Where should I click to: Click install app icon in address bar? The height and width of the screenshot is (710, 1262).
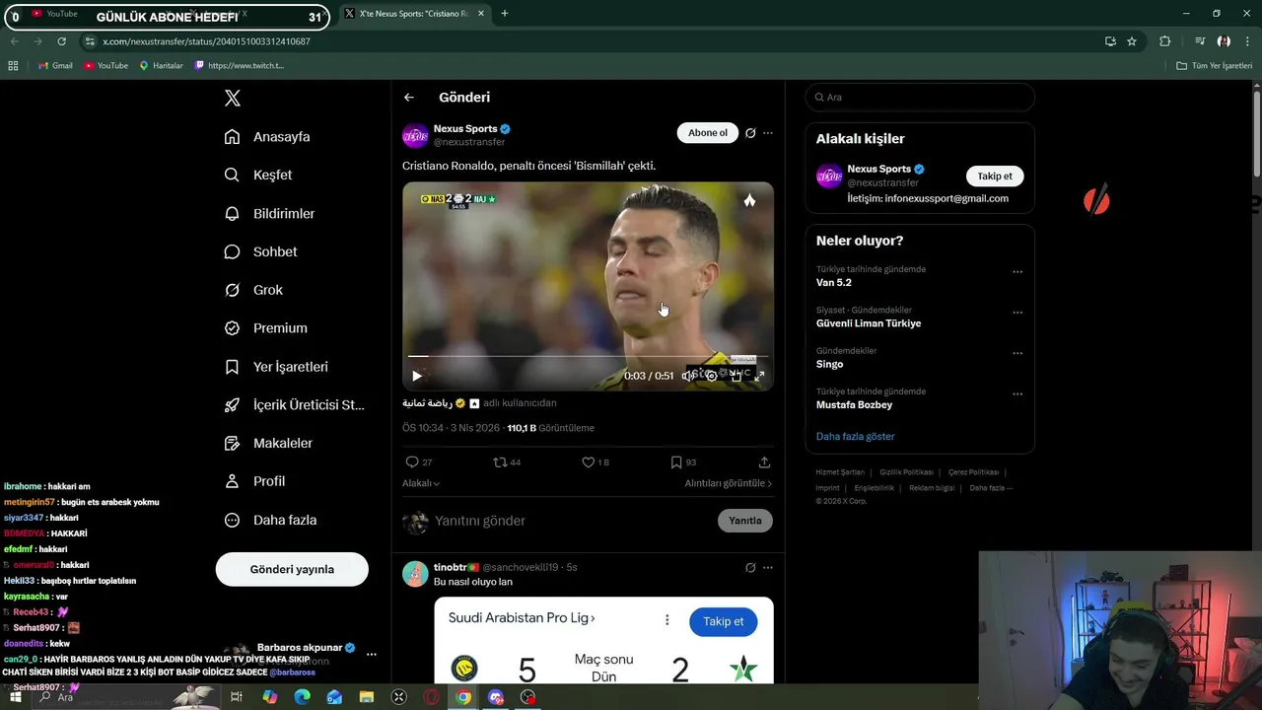tap(1110, 41)
